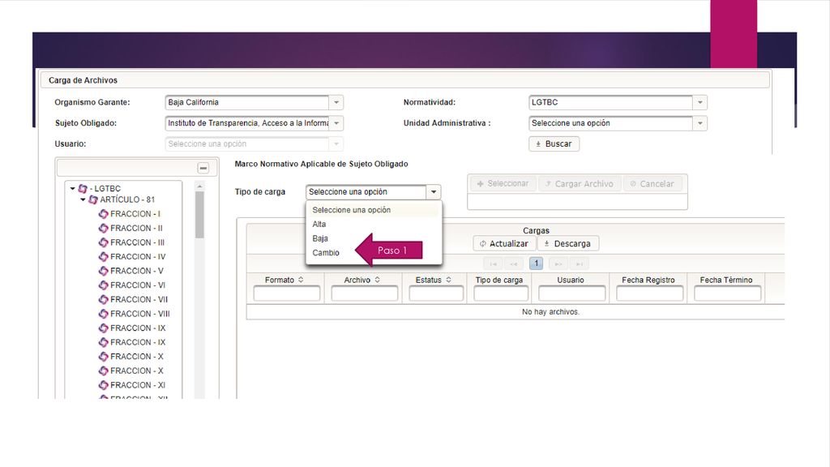Image resolution: width=830 pixels, height=467 pixels.
Task: Focus the Formato filter field
Action: click(x=286, y=293)
